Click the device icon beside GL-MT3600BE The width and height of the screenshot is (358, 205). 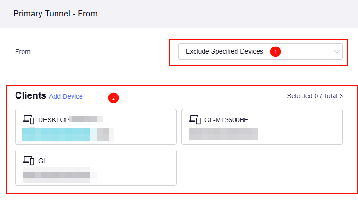pos(195,120)
